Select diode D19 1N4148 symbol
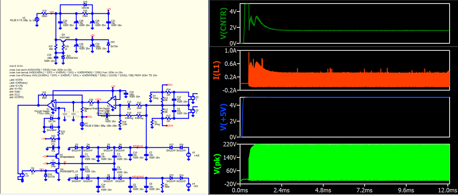This screenshot has width=458, height=195. (85, 5)
